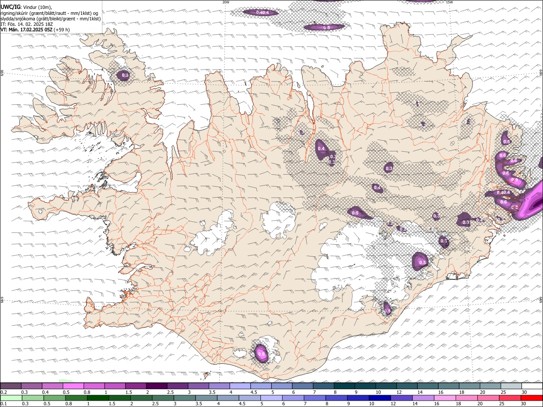Click the pale grey 25–30 swatch, upper scale

(x=511, y=386)
